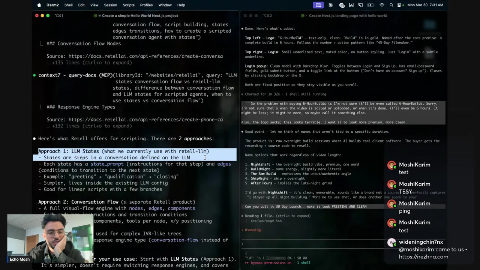
Task: Click the 'Can you call it 30 Day Launch' message
Action: click(x=306, y=207)
